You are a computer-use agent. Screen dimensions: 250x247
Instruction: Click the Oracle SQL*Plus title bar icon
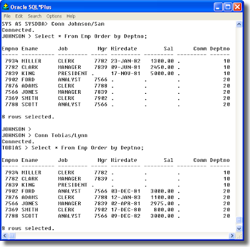pyautogui.click(x=6, y=7)
